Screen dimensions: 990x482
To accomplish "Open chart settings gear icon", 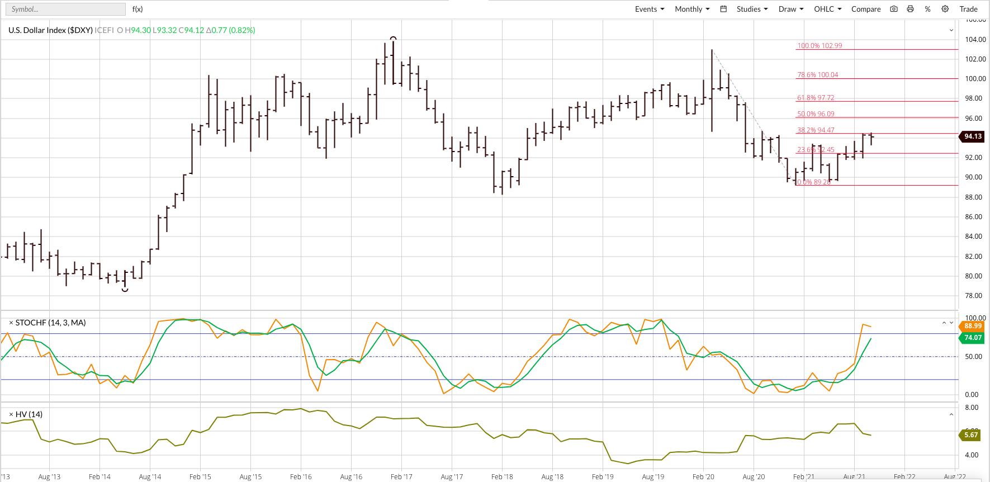I will (945, 9).
